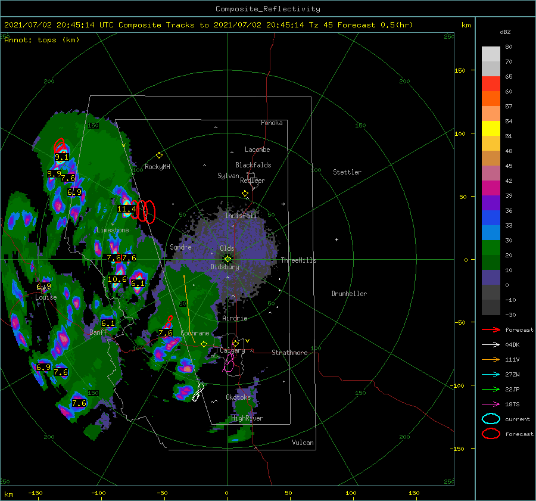Screen dimensions: 536x501
Task: Click the Okotoks town label
Action: click(x=238, y=397)
